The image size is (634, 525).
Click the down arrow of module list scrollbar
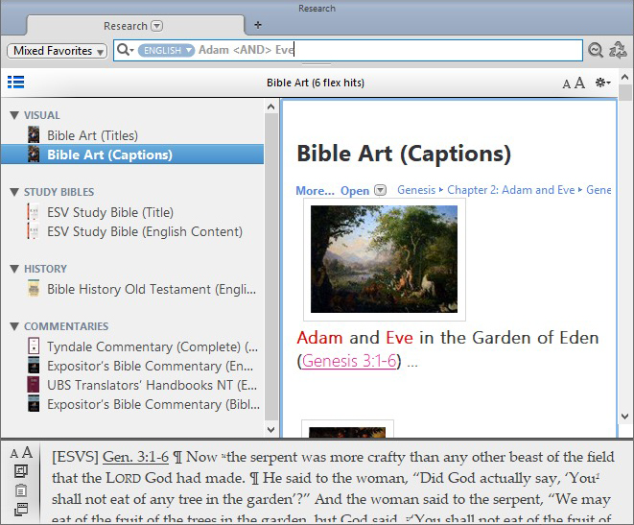(270, 430)
